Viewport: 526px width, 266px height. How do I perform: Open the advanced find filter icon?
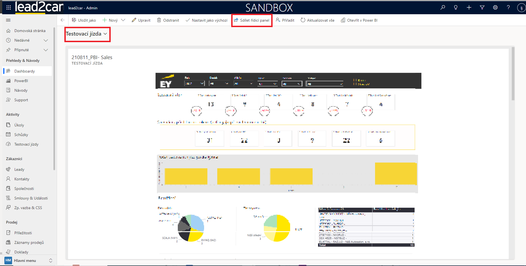coord(482,8)
